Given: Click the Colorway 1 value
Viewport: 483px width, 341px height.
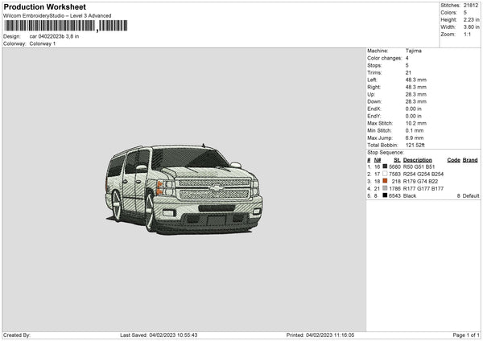Looking at the screenshot, I should point(43,43).
